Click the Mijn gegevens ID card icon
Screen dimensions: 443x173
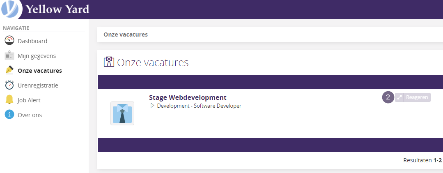click(x=9, y=56)
